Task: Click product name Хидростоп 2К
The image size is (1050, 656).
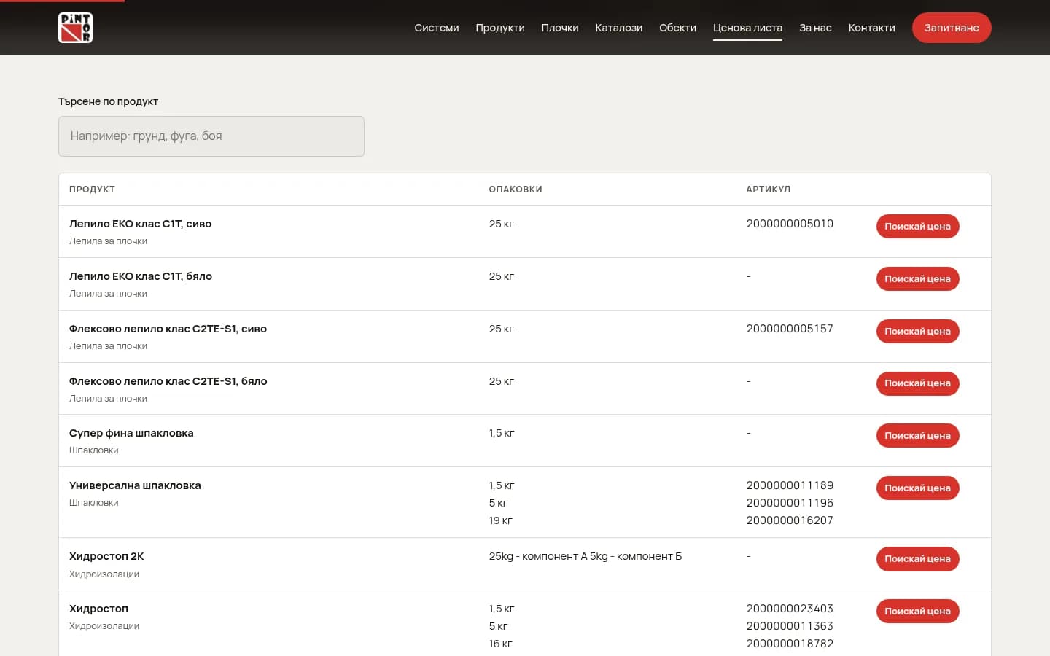Action: (x=106, y=556)
